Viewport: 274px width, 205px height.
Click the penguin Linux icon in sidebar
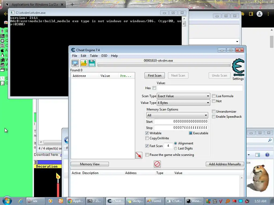2,55
